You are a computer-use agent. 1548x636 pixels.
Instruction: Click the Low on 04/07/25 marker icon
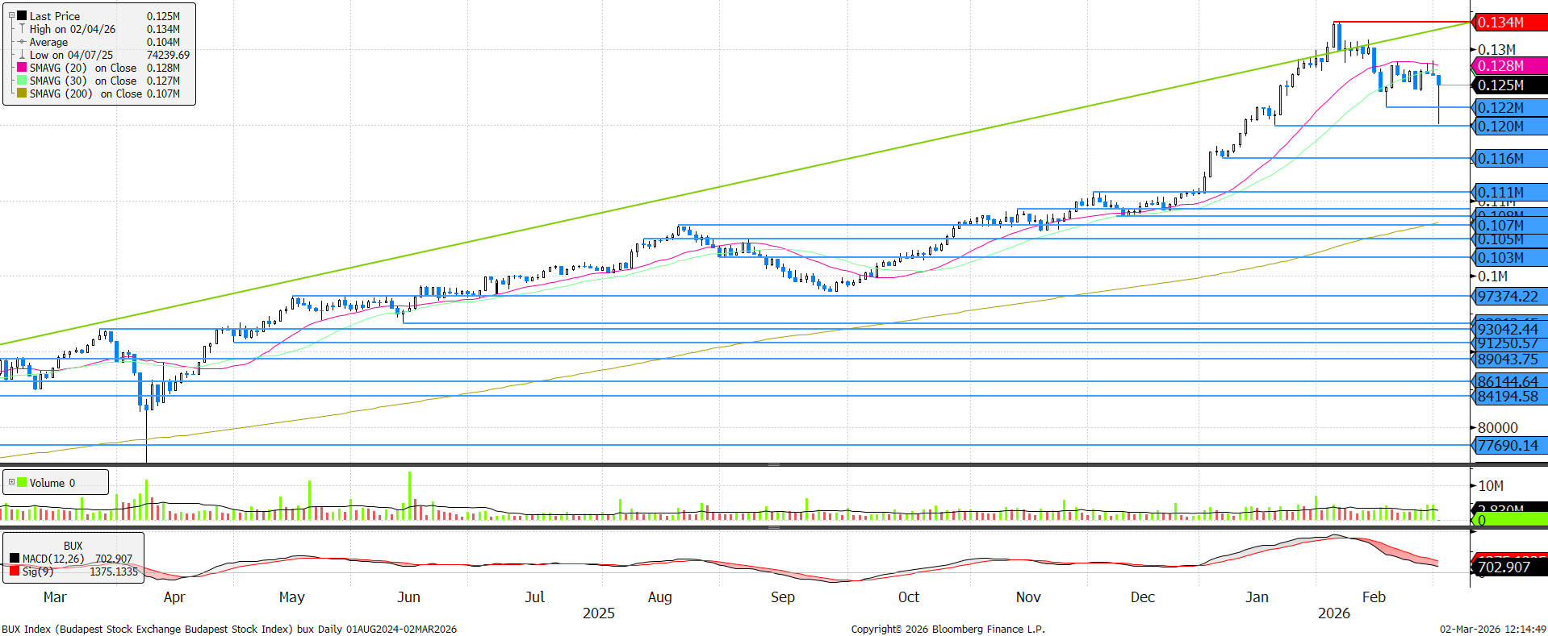(x=22, y=55)
